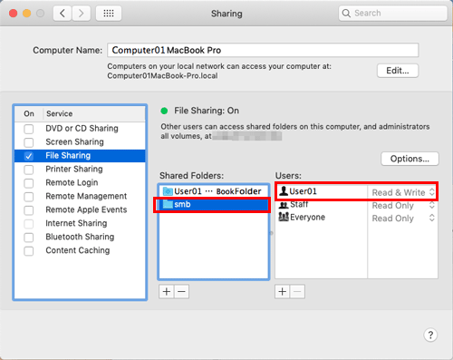
Task: Click the Edit... button
Action: tap(398, 71)
